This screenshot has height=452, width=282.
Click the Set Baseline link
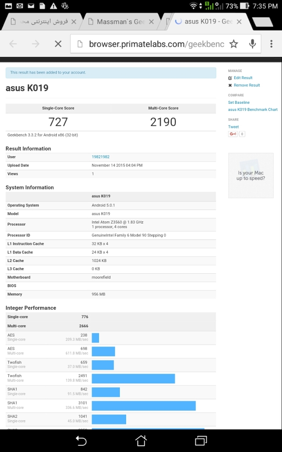(x=239, y=103)
